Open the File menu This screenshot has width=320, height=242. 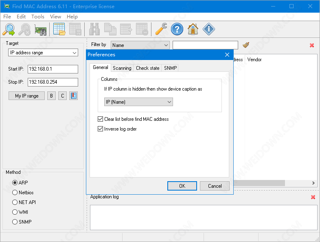(7, 17)
